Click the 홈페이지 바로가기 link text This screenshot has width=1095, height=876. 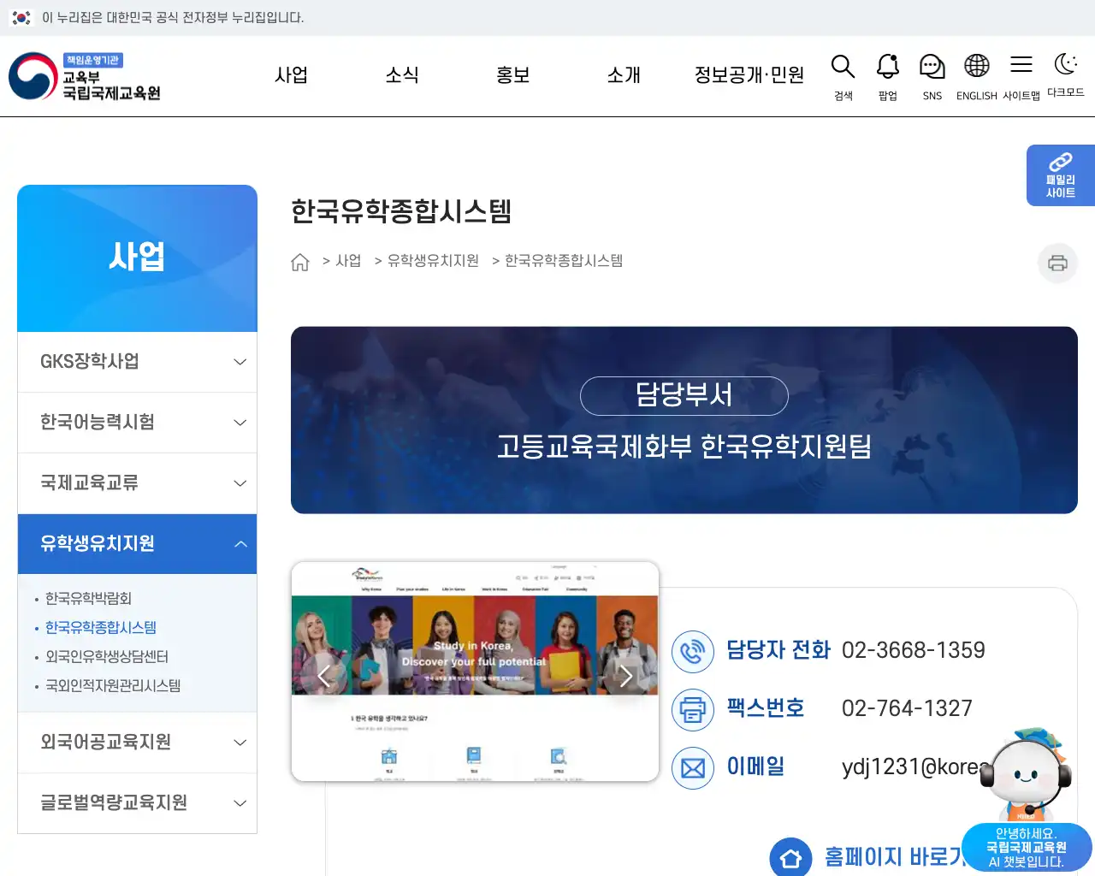896,857
